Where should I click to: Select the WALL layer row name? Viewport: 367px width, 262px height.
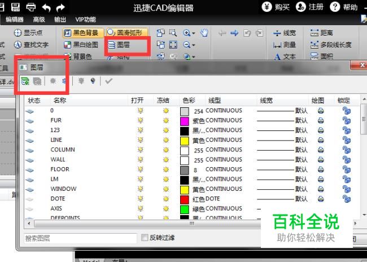tap(58, 159)
